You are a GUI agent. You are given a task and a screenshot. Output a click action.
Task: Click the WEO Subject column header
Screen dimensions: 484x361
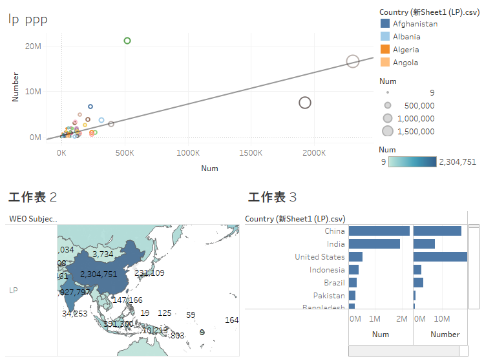click(x=33, y=219)
